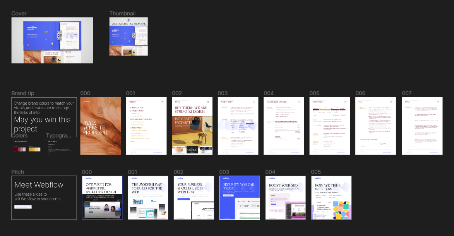
Task: Click the white link button under Meet Webflow
Action: [23, 207]
